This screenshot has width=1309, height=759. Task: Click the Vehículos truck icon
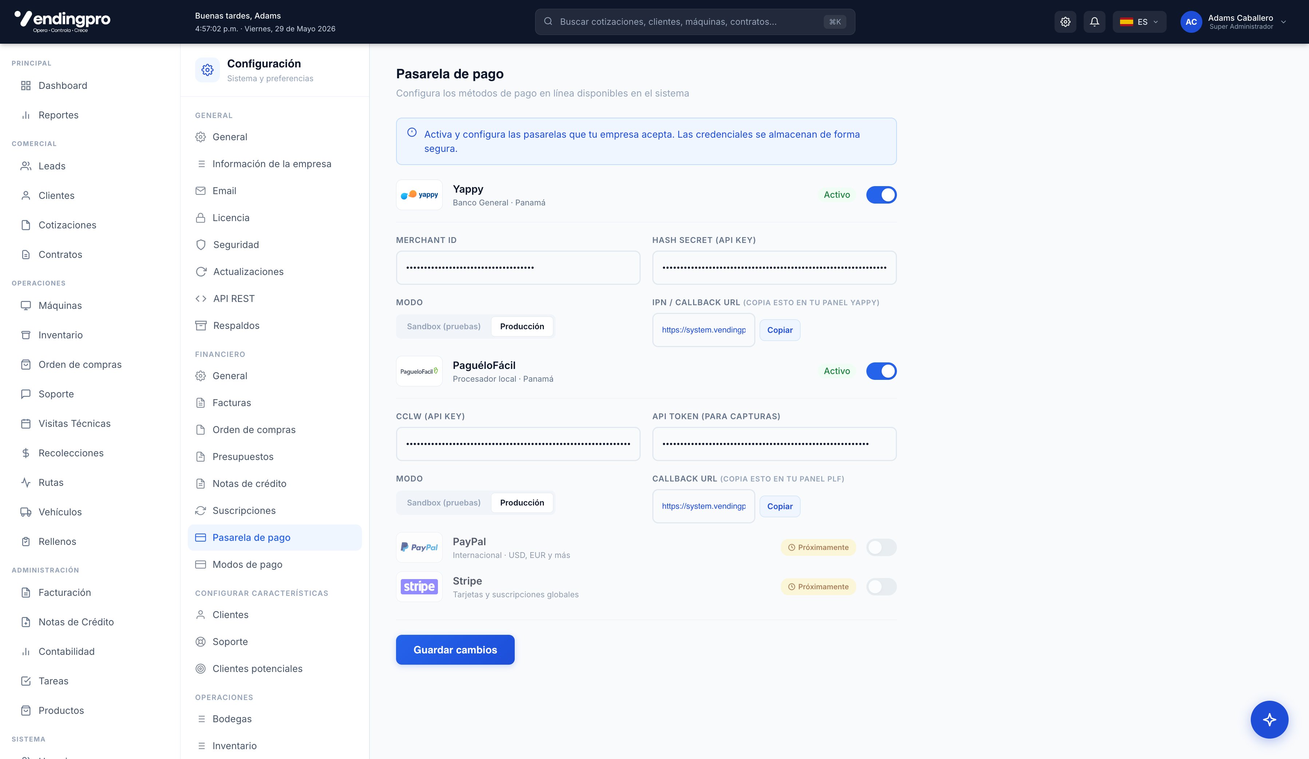tap(25, 512)
